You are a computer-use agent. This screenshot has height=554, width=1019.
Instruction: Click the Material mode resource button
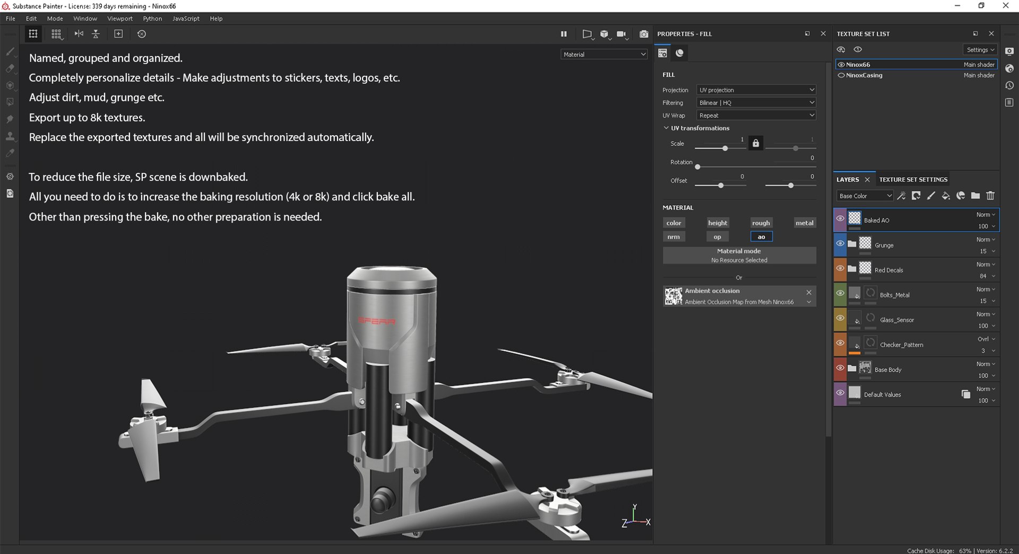point(739,256)
